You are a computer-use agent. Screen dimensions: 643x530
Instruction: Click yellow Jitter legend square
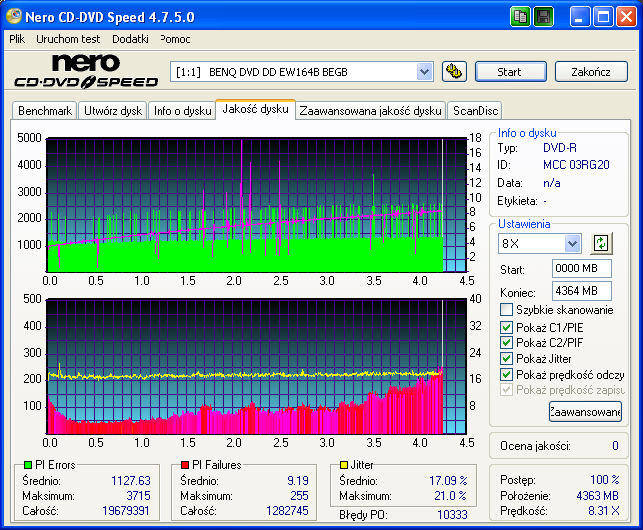click(x=344, y=465)
